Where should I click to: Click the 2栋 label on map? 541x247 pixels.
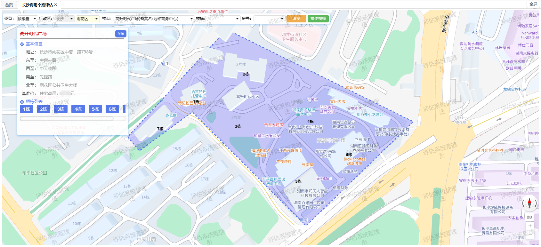(x=246, y=74)
